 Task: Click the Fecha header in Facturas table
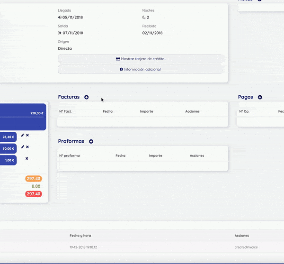(107, 111)
